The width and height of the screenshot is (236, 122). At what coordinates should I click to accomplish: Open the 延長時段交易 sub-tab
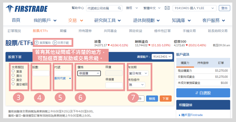[218, 31]
